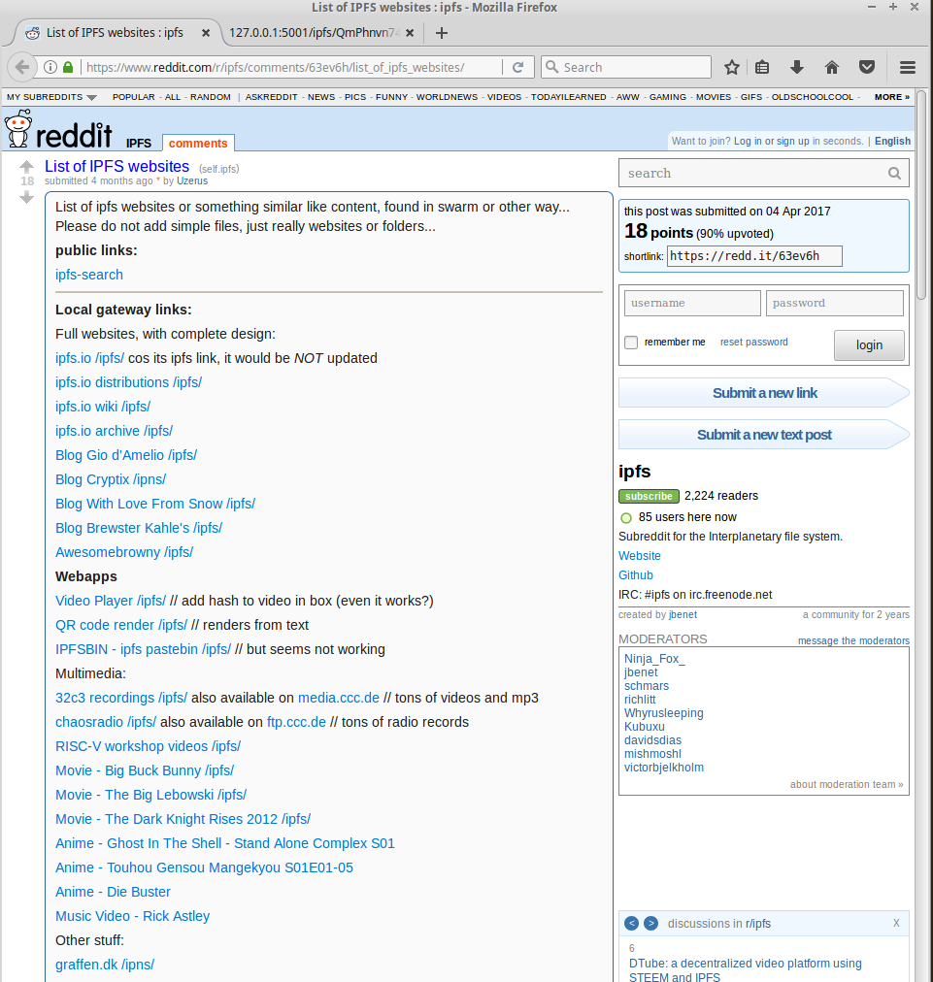The image size is (933, 982).
Task: Click the shortlink text field
Action: pyautogui.click(x=754, y=256)
